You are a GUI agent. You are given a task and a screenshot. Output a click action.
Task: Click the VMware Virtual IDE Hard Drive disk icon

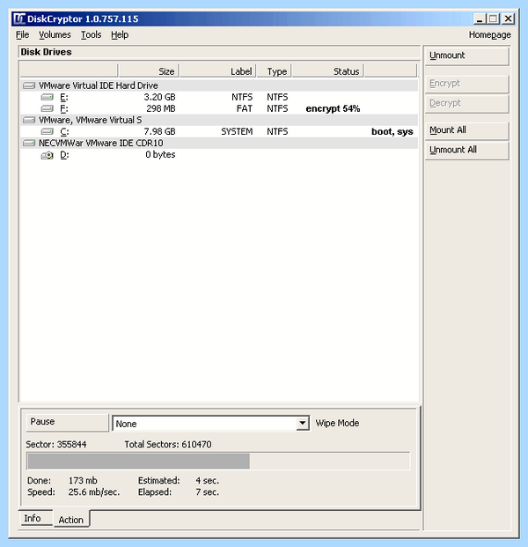click(29, 85)
